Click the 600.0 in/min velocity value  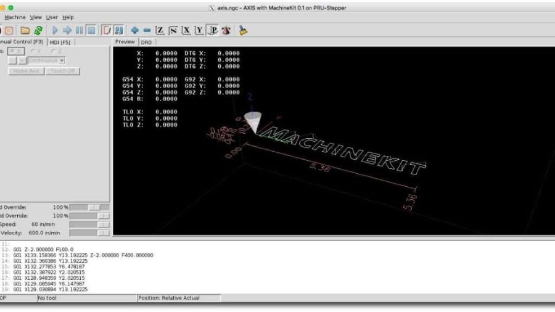pyautogui.click(x=44, y=233)
